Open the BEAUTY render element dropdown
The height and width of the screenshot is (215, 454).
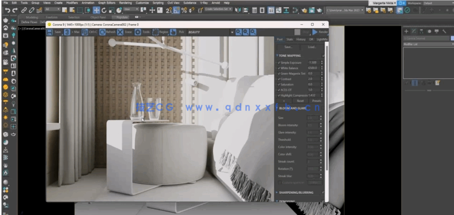(x=232, y=32)
